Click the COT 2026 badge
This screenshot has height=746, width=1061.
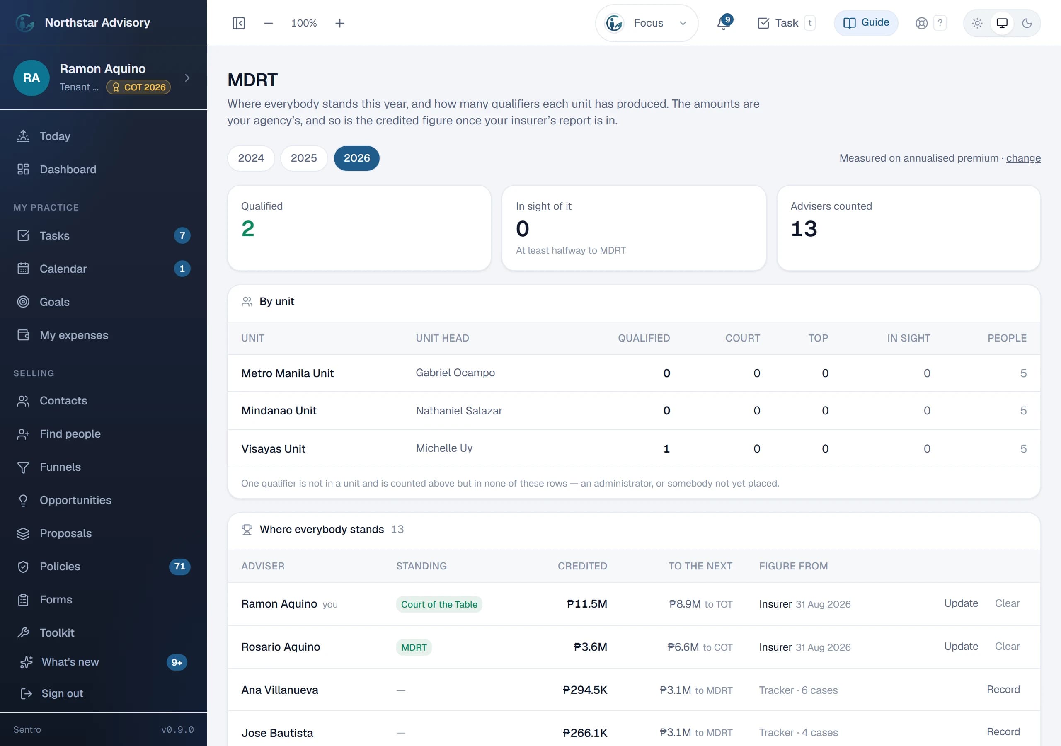tap(138, 87)
